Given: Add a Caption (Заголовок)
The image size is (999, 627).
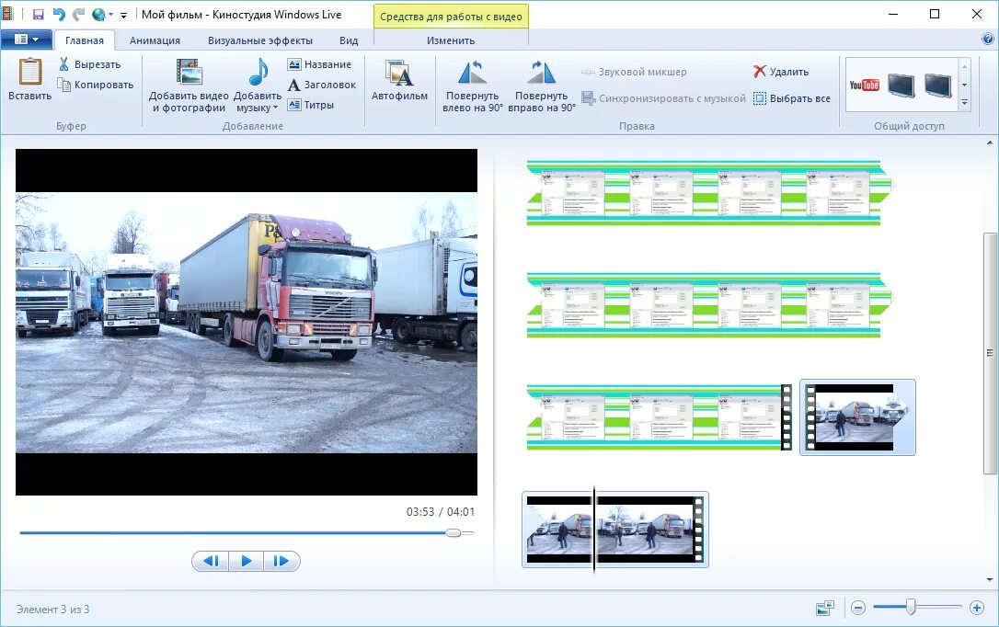Looking at the screenshot, I should (x=322, y=85).
